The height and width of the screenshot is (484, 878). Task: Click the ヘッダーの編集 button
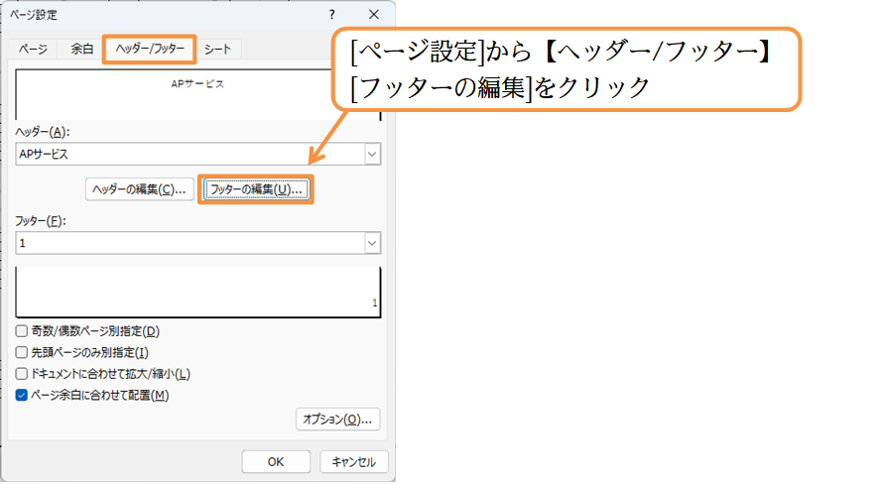tap(140, 189)
